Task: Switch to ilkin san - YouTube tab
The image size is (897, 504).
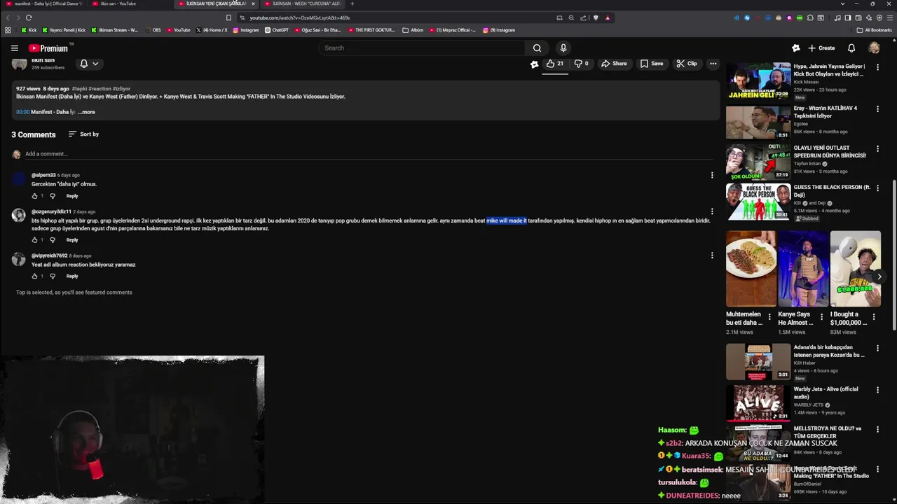Action: pyautogui.click(x=129, y=3)
